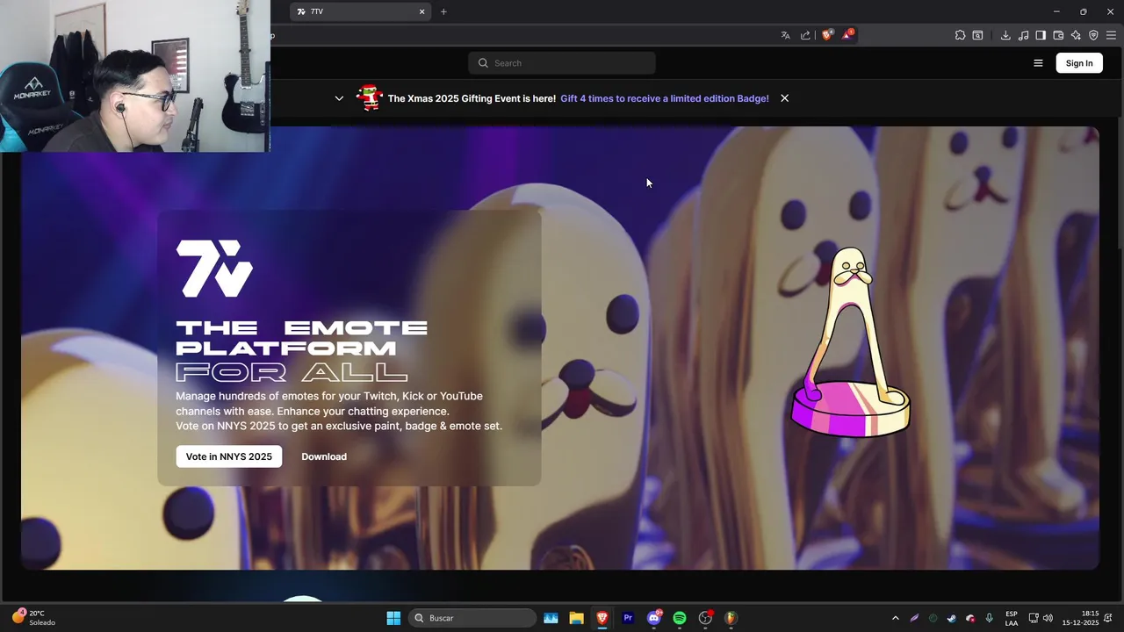
Task: Open the browser main hamburger menu
Action: (x=1111, y=35)
